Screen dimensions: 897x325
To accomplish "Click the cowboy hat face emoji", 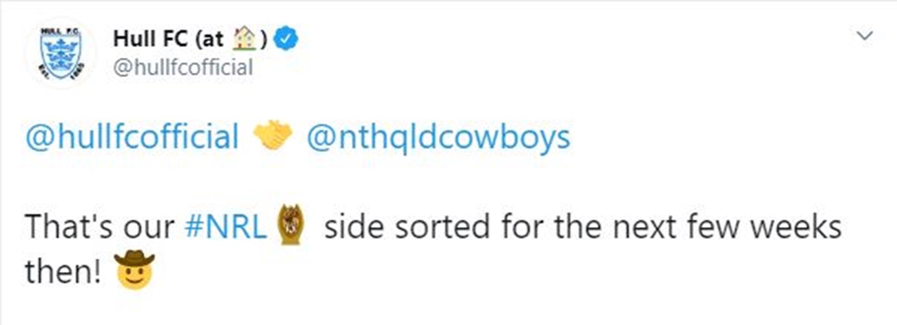I will click(134, 269).
